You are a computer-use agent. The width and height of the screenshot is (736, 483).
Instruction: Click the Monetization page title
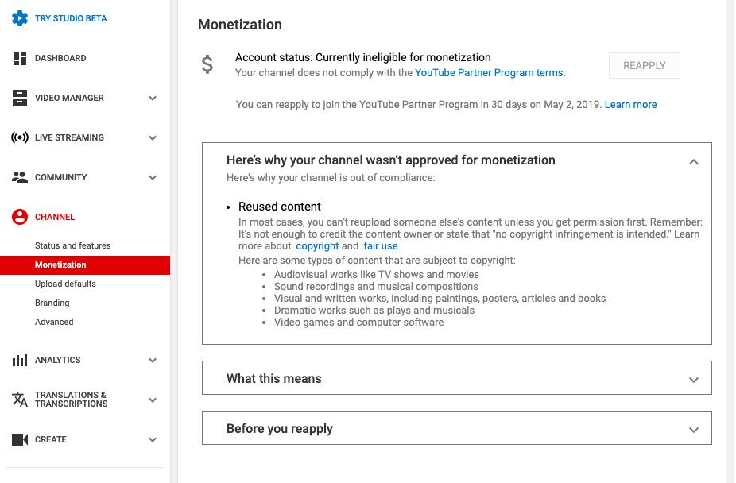(x=240, y=25)
